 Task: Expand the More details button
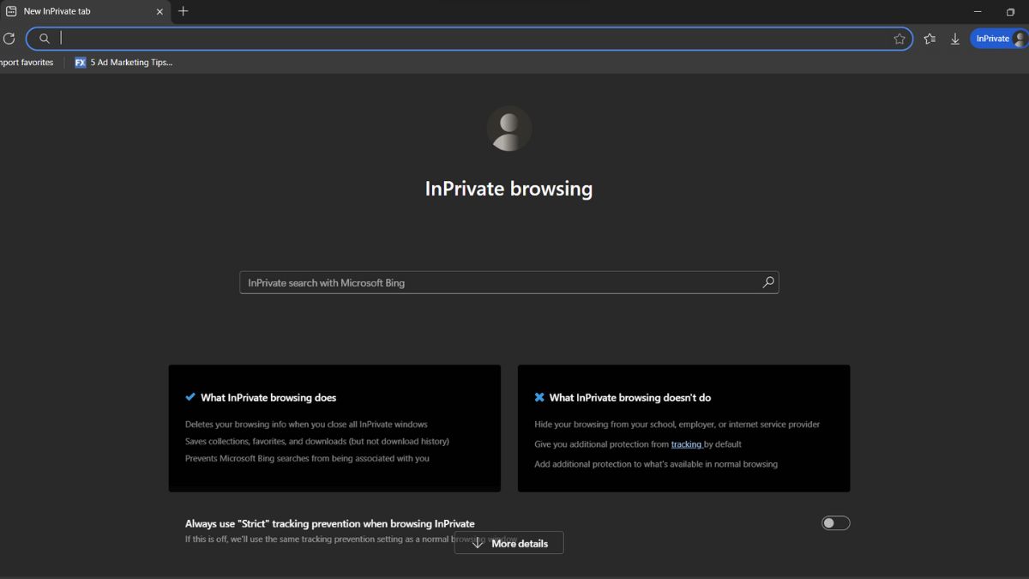pos(509,543)
